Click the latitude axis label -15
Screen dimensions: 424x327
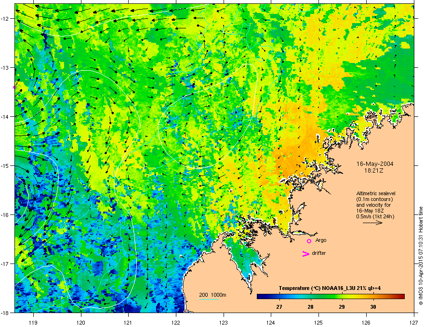pyautogui.click(x=5, y=165)
